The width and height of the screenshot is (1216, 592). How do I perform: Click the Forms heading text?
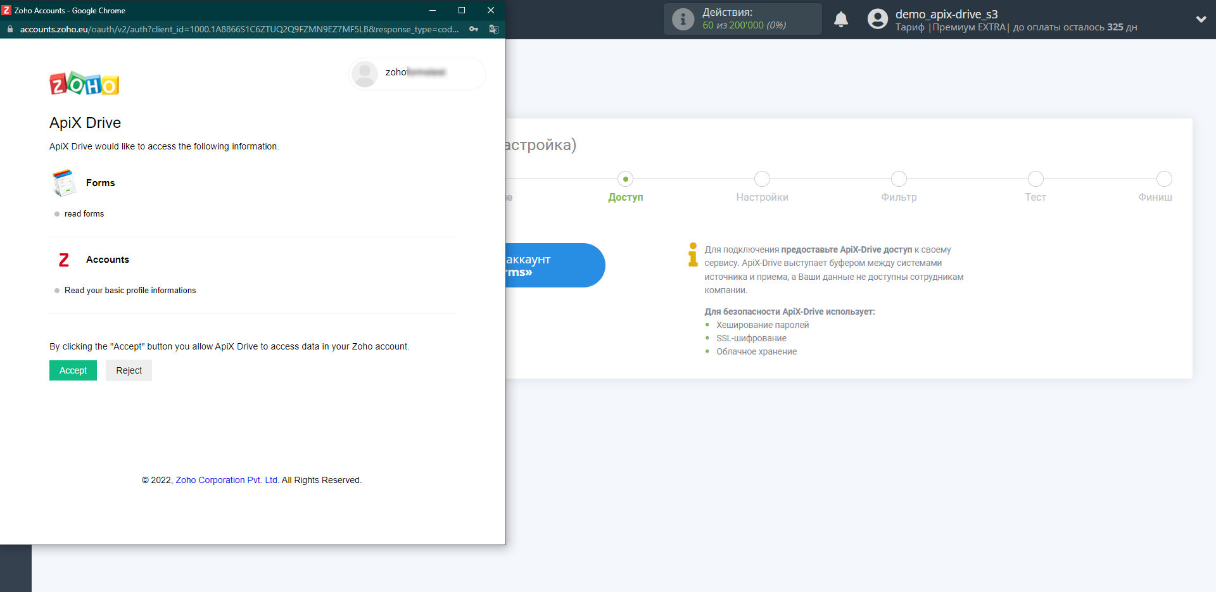click(x=100, y=183)
